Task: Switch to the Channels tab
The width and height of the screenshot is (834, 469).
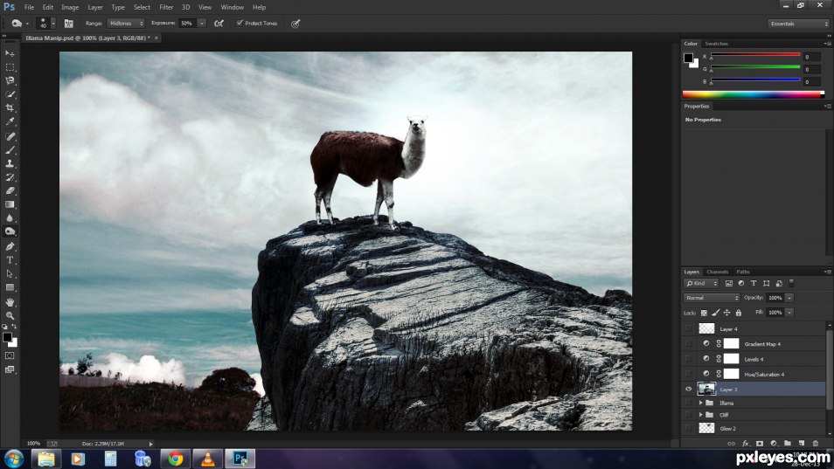Action: point(717,272)
